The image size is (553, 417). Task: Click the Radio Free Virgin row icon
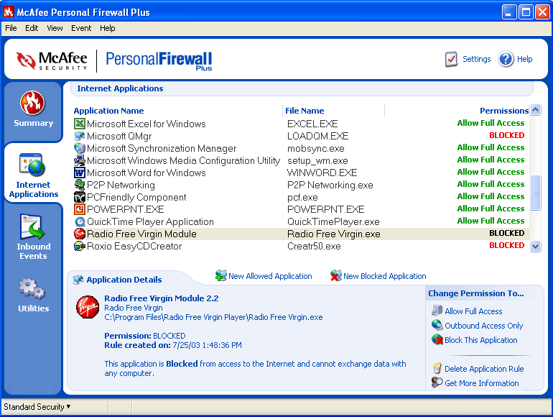pos(80,234)
